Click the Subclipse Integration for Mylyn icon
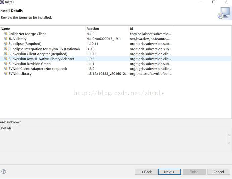Image resolution: width=232 pixels, height=179 pixels. 6,49
